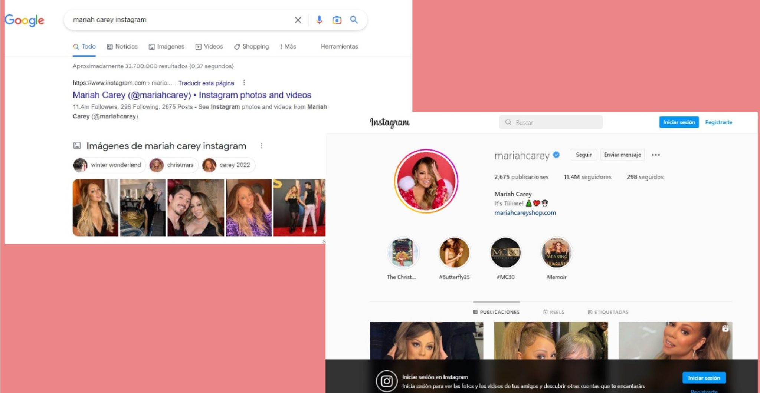This screenshot has height=393, width=760.
Task: Open first Instagram post thumbnail
Action: pyautogui.click(x=426, y=340)
